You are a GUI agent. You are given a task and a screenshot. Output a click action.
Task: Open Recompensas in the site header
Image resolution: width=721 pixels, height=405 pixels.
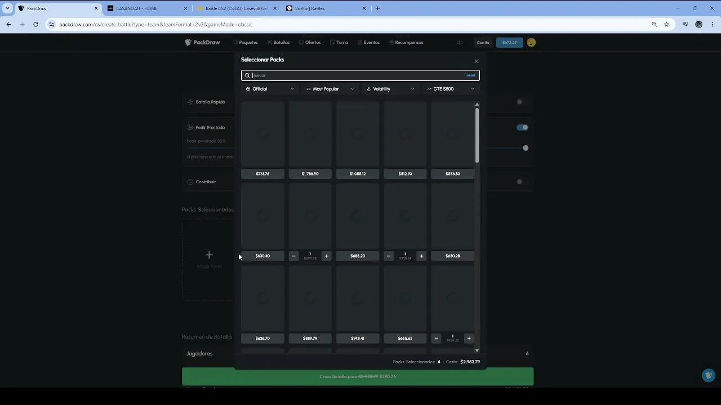(x=406, y=42)
